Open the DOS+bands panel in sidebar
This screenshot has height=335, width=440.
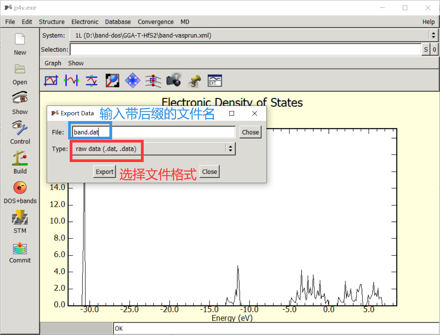[19, 192]
